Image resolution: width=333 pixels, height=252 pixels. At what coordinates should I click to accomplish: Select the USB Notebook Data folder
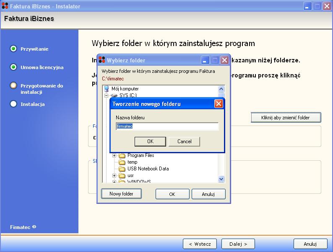click(148, 169)
